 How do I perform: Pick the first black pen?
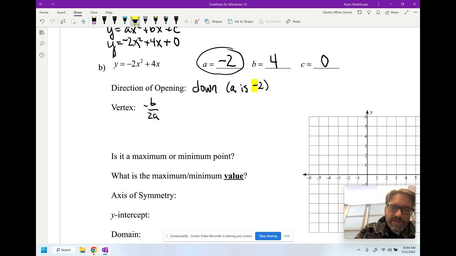[x=104, y=21]
